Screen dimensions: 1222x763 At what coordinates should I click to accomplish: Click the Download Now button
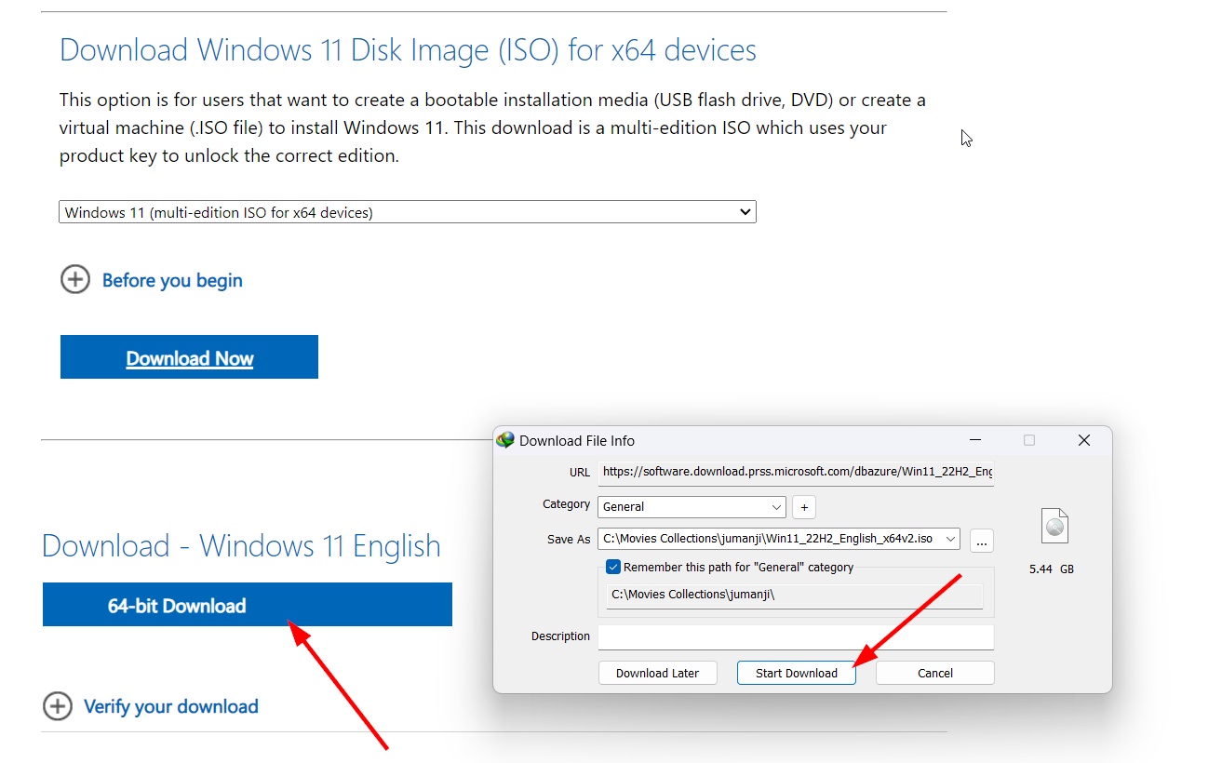pyautogui.click(x=189, y=357)
